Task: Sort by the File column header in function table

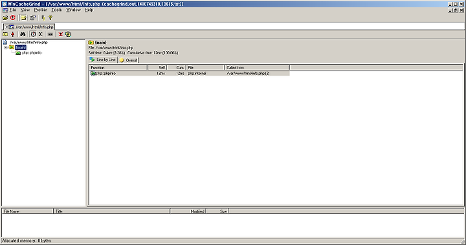Action: point(205,68)
